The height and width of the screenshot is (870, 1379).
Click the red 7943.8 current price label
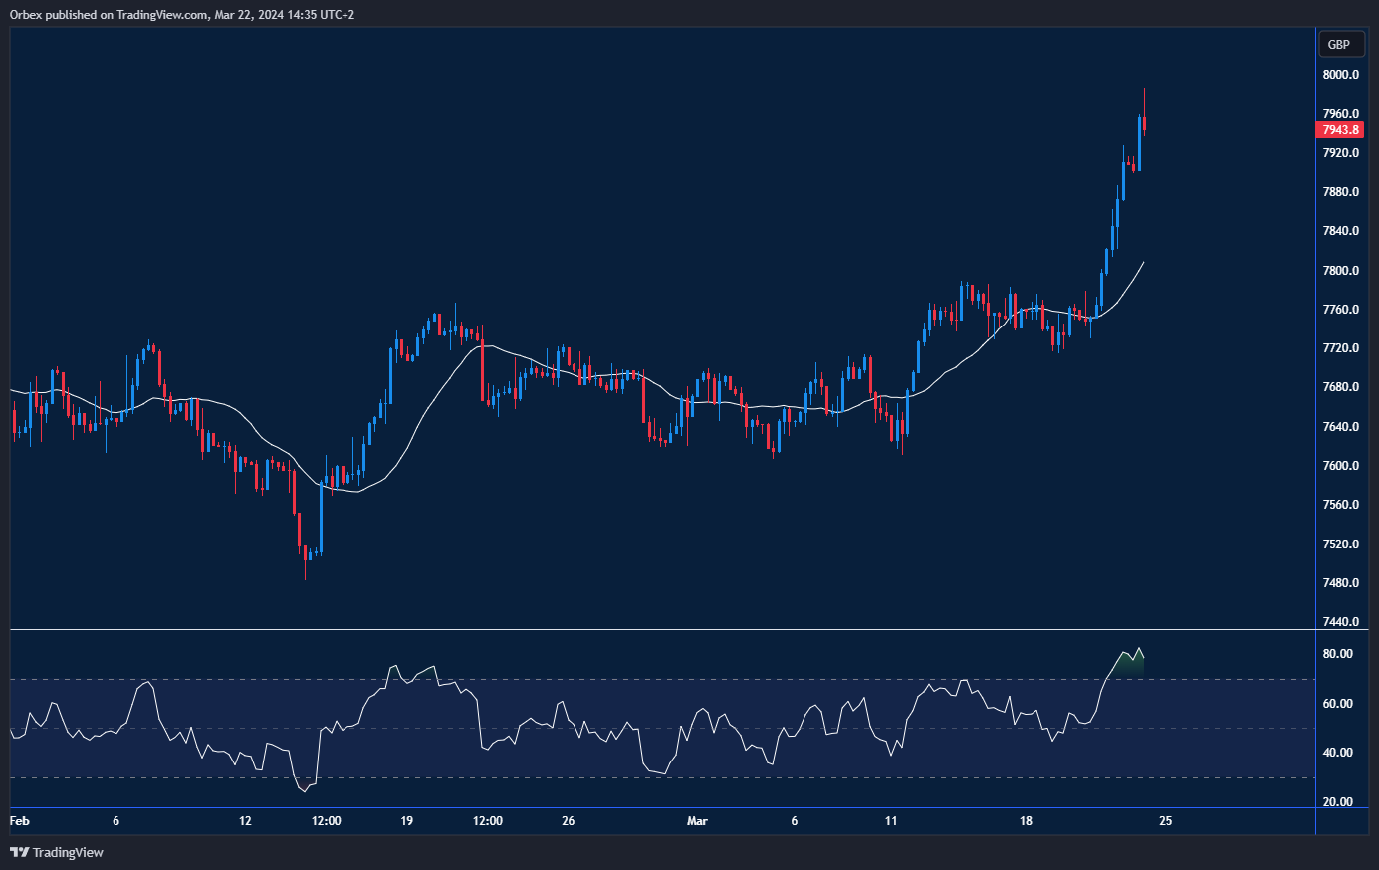(1339, 130)
